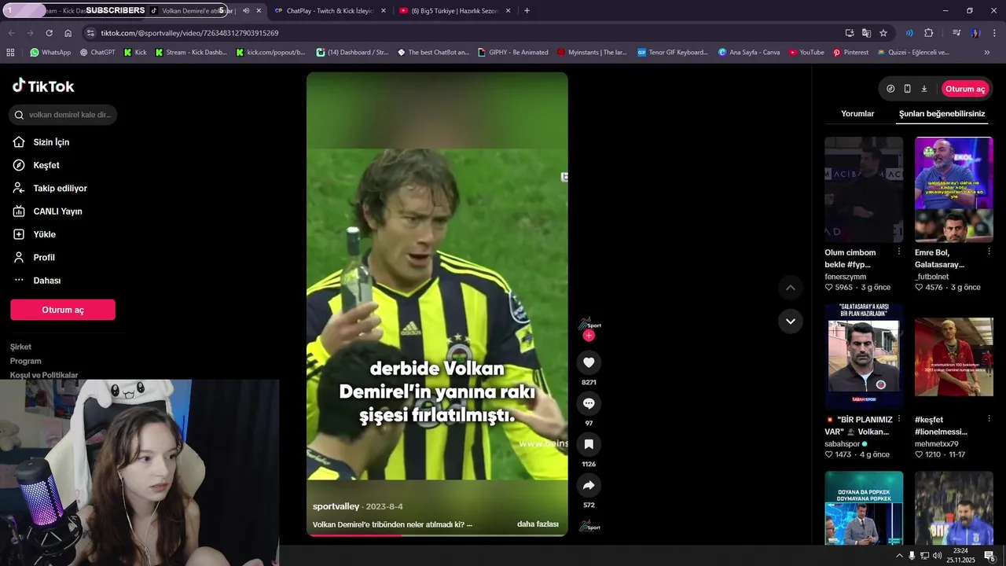This screenshot has height=566, width=1006.
Task: Bookmark this page with the star icon
Action: click(883, 33)
